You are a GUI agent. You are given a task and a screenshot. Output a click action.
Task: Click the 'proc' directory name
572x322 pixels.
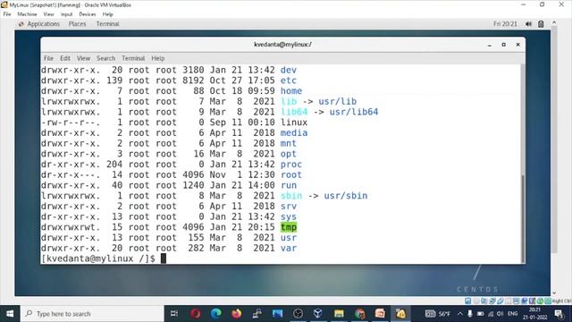291,165
